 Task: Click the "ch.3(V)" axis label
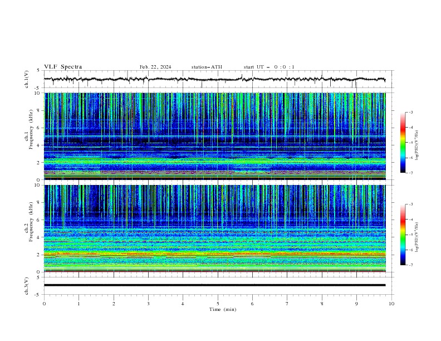[27, 286]
